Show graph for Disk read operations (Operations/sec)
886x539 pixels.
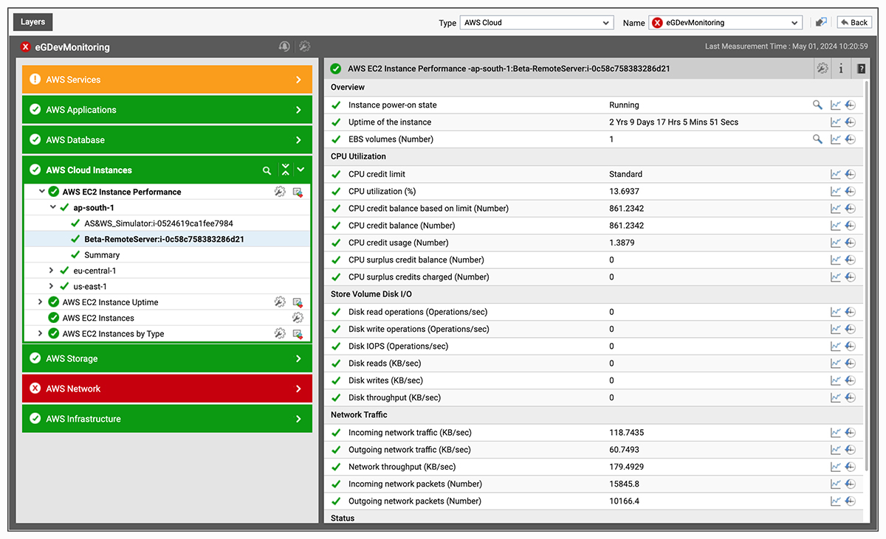836,312
